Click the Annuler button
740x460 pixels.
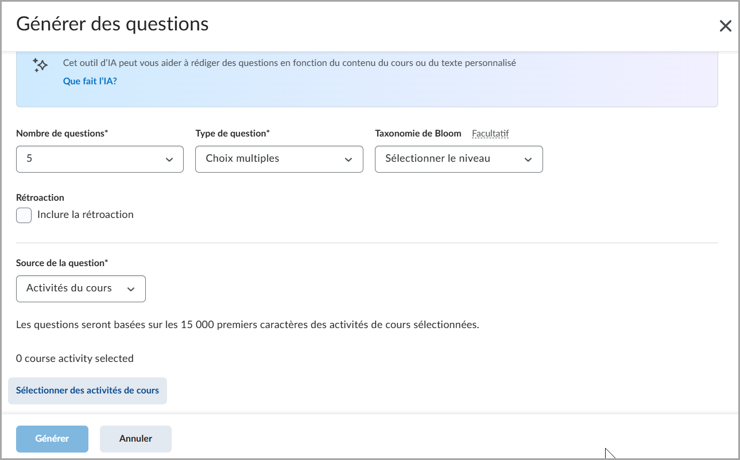pos(135,438)
